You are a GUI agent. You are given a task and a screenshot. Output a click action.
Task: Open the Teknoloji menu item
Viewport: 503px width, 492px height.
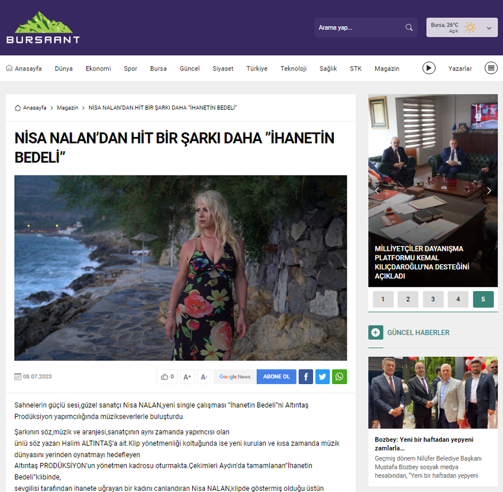293,68
